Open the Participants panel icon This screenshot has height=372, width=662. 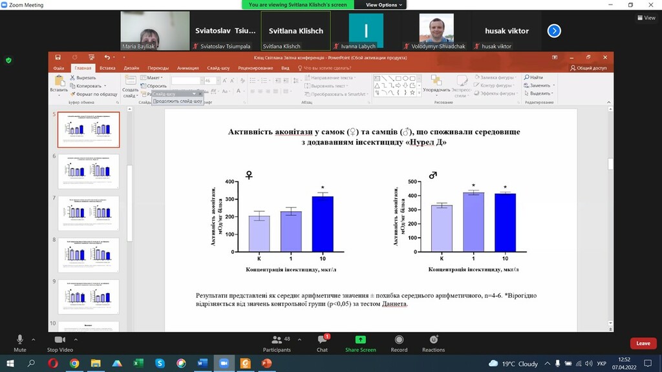277,340
